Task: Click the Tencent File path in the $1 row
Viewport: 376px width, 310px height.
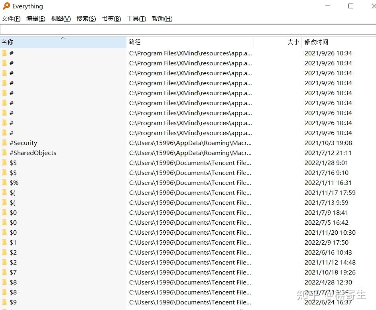Action: [x=190, y=243]
